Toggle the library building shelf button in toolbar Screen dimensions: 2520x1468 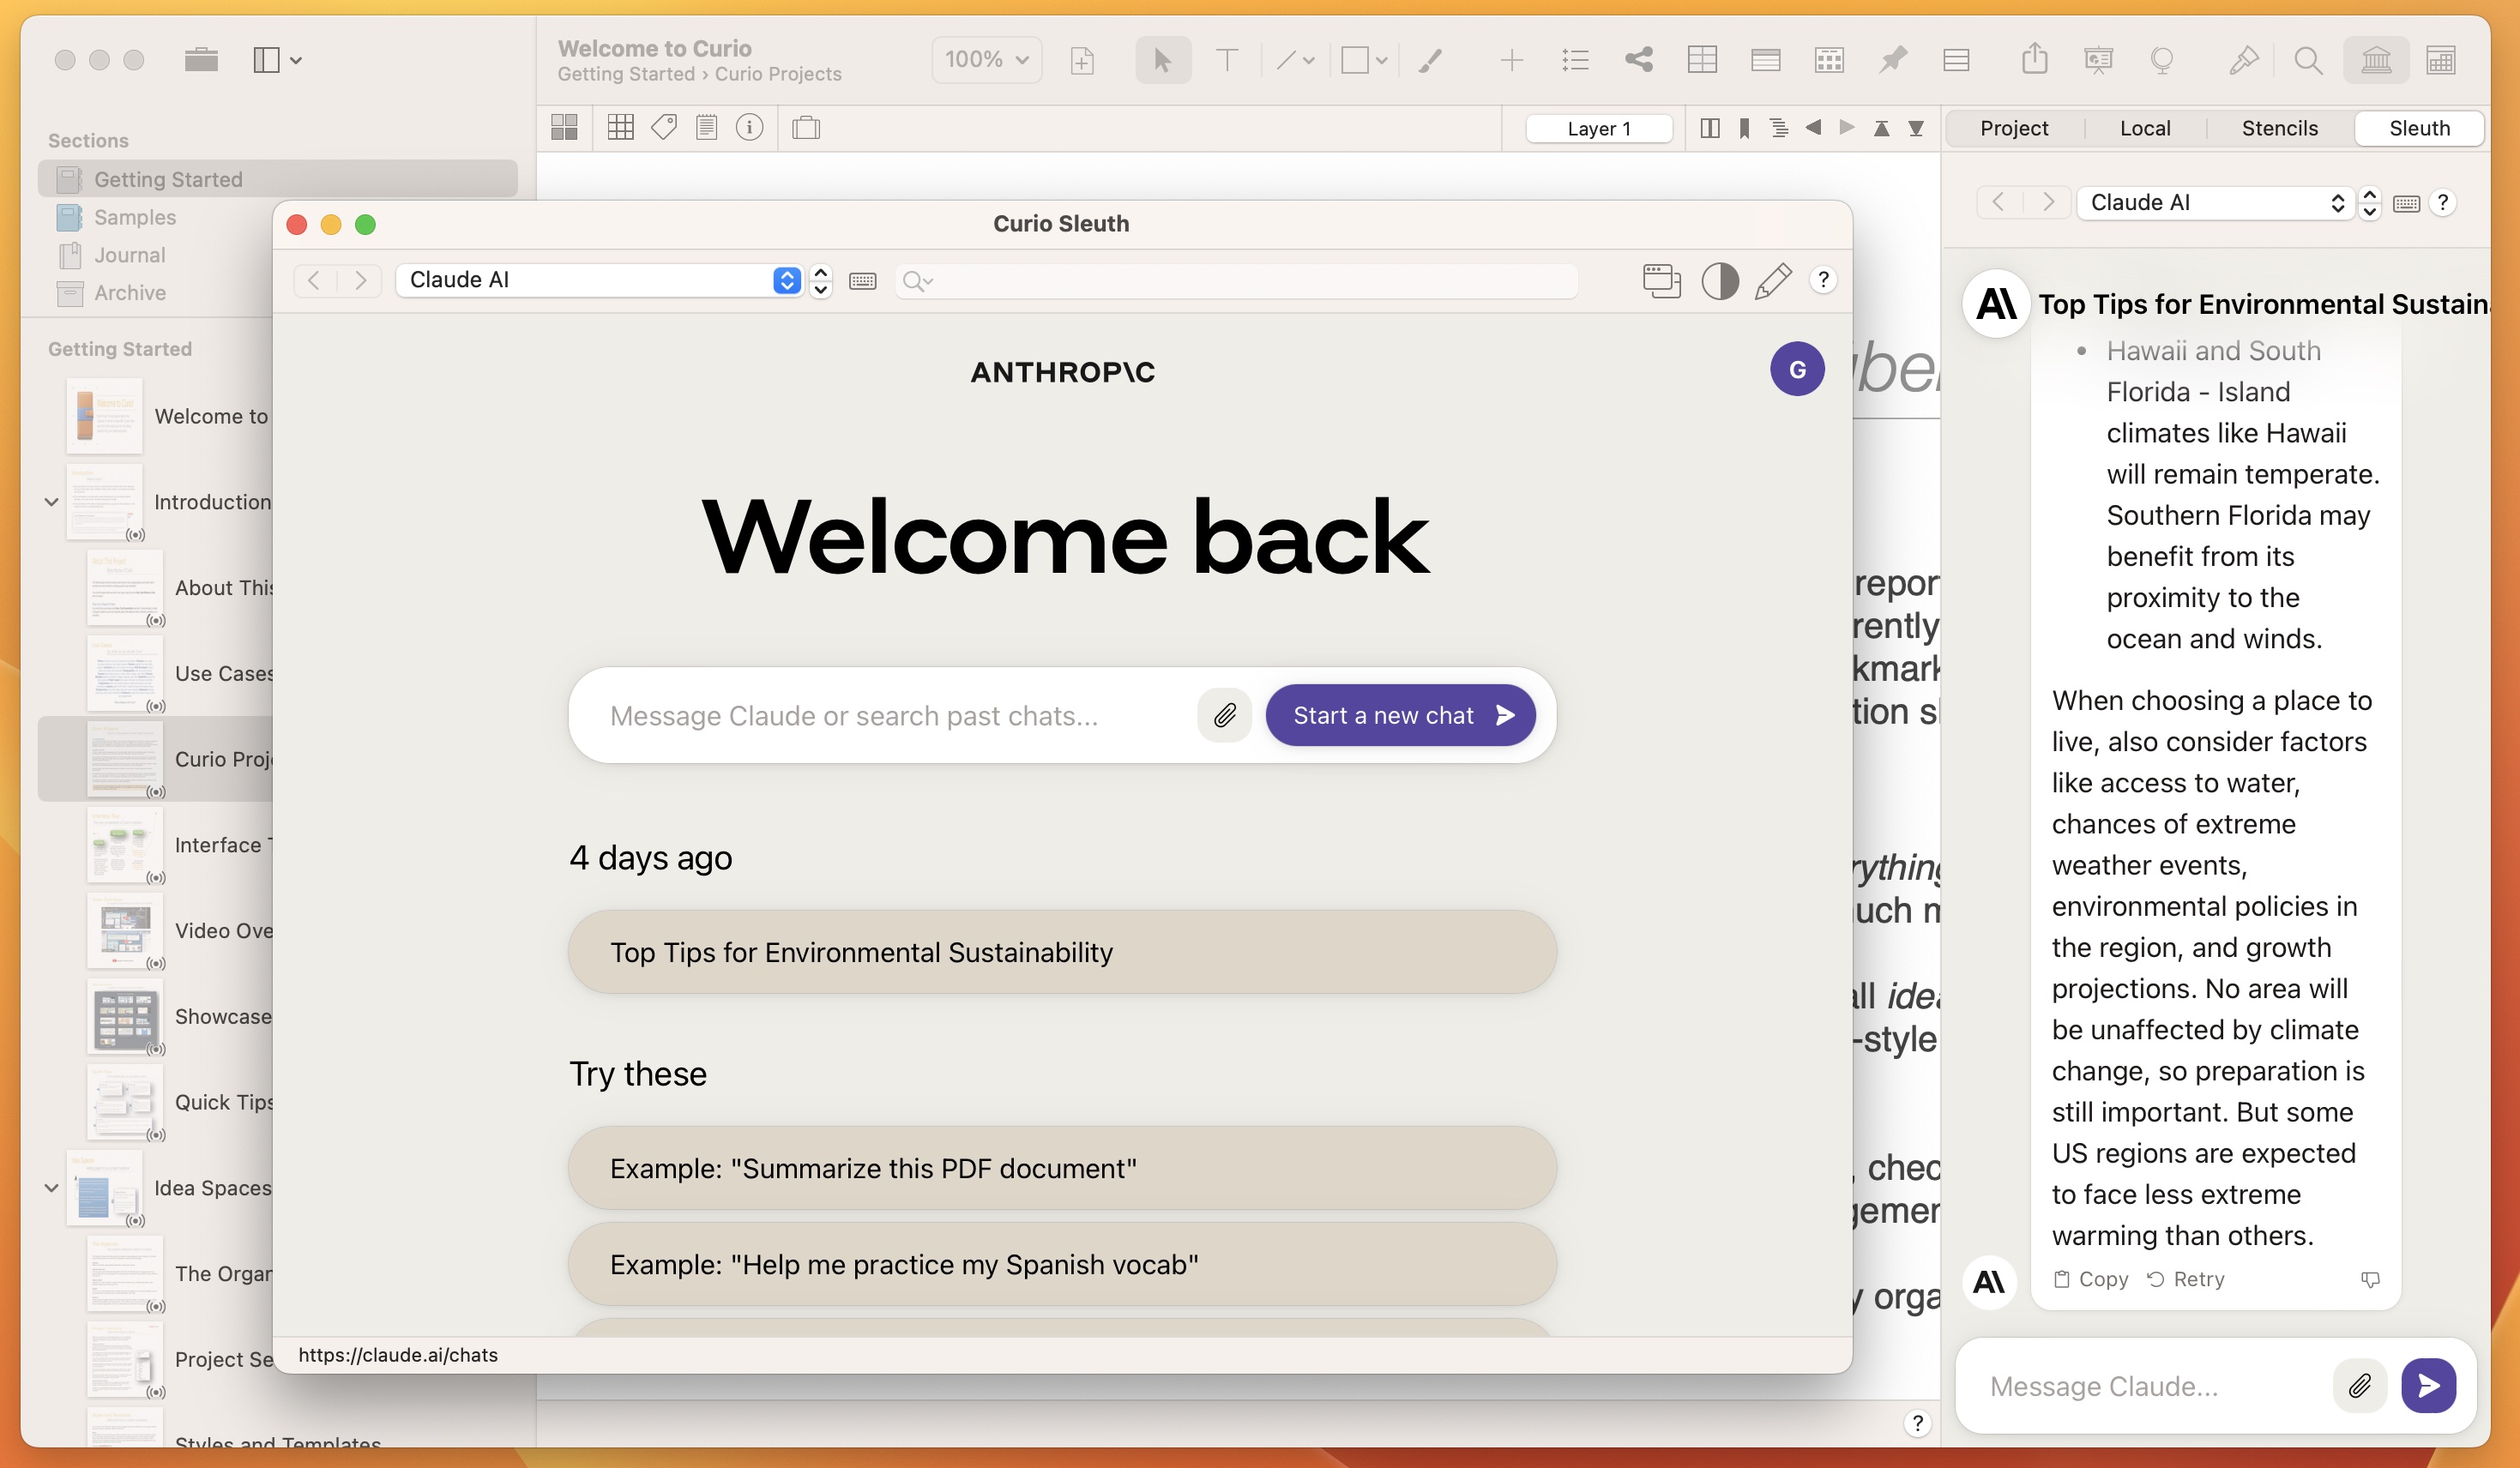(2376, 61)
